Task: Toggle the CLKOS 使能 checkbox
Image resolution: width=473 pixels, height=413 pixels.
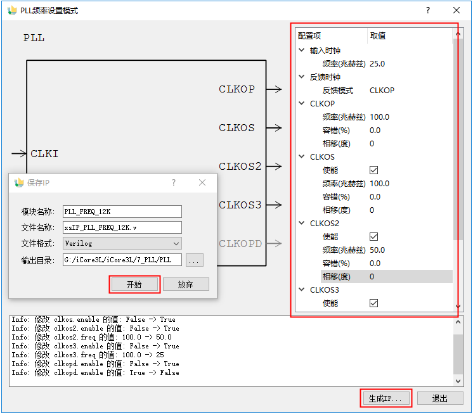Action: 373,170
